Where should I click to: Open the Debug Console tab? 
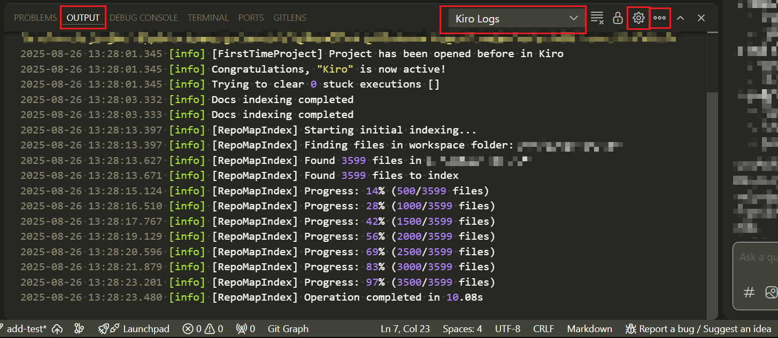click(x=144, y=18)
